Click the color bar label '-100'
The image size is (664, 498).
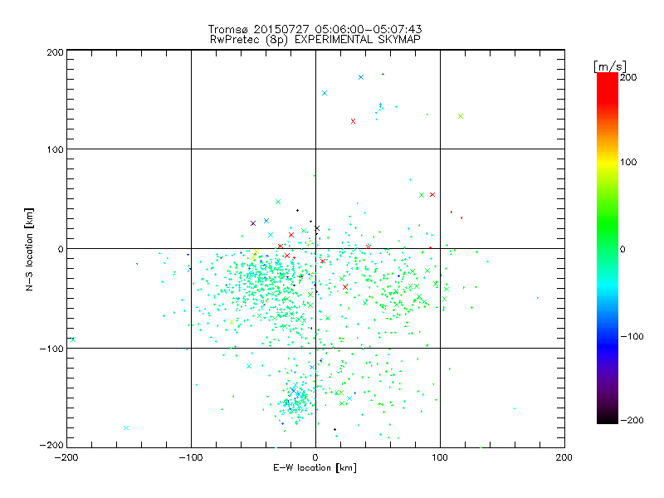click(632, 336)
